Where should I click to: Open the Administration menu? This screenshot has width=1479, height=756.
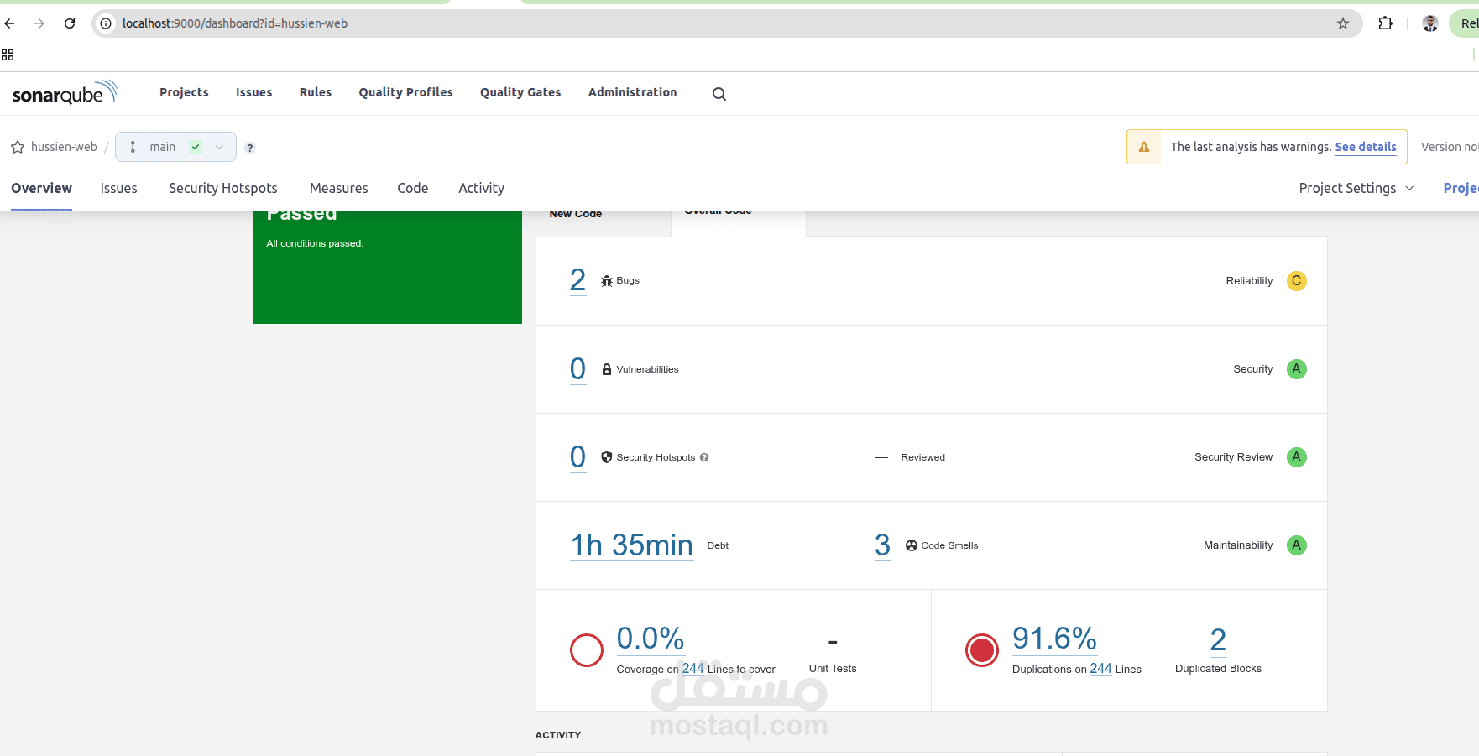632,92
